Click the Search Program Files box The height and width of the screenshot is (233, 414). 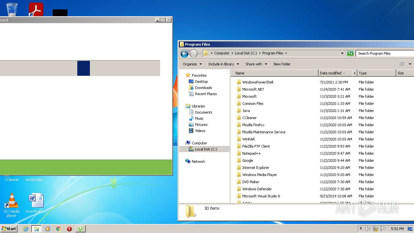click(385, 53)
